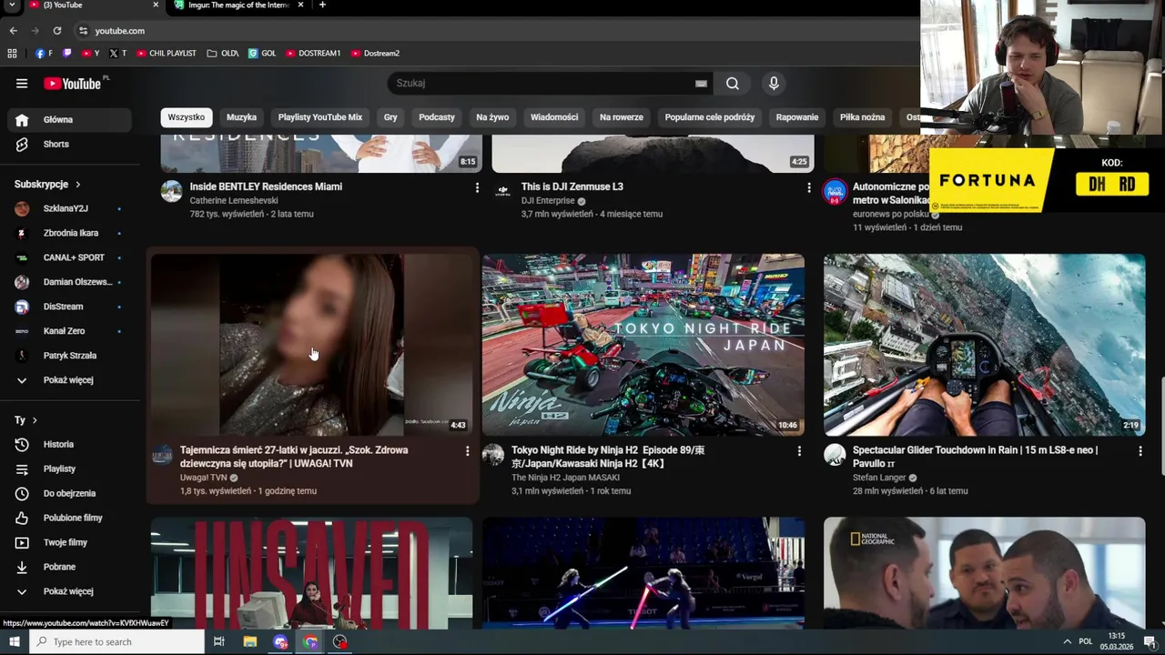Viewport: 1165px width, 655px height.
Task: Select the Podcasty filter chip
Action: (437, 117)
